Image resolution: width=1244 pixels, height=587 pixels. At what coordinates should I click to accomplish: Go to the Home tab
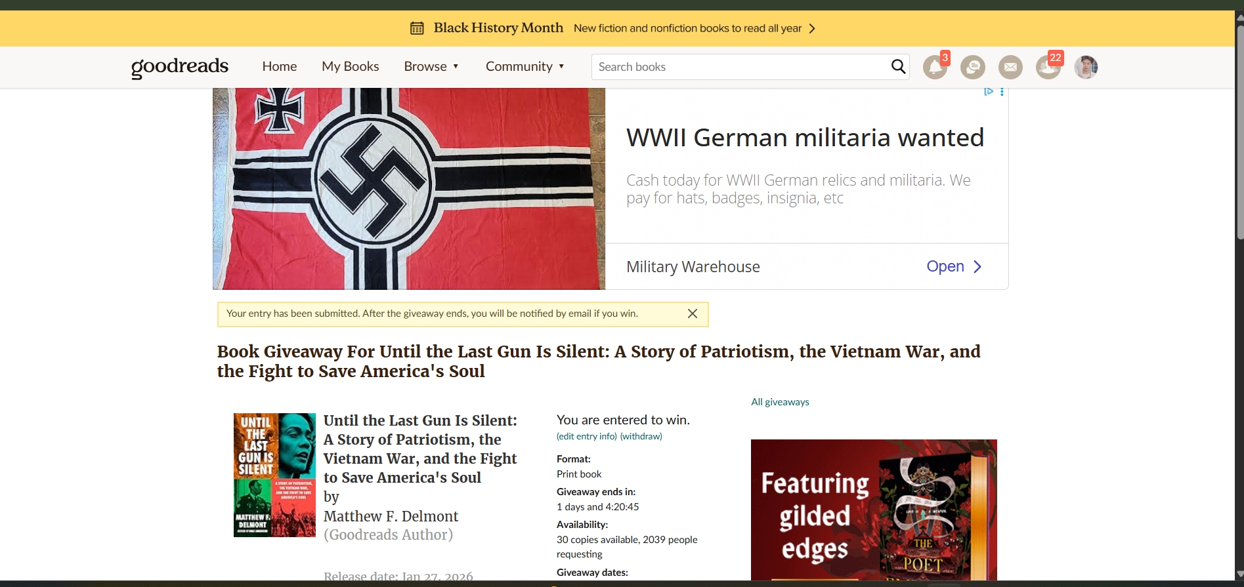[279, 66]
